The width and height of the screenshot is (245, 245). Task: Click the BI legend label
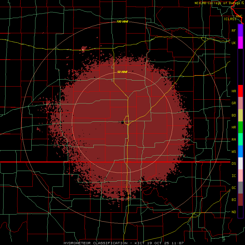(234, 200)
